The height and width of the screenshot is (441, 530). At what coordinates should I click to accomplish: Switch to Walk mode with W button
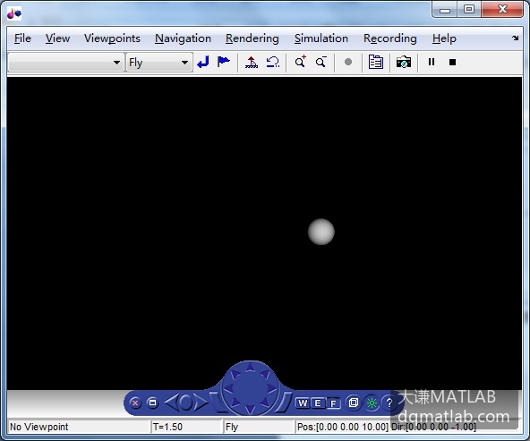303,403
